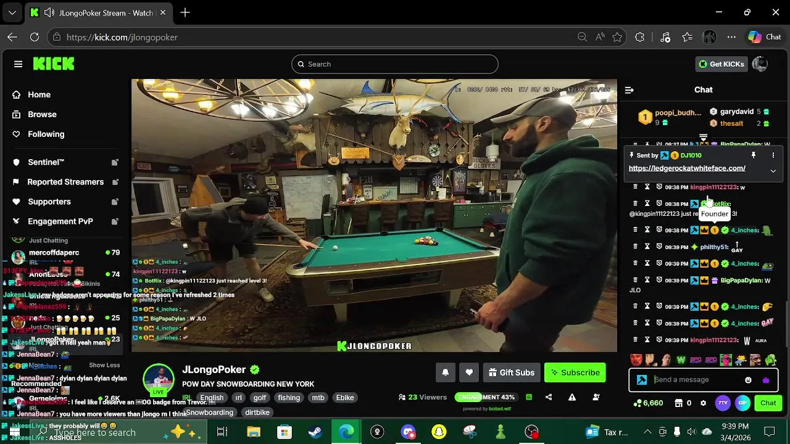Open the hamburger menu beside Kick logo
The height and width of the screenshot is (444, 790).
[x=18, y=64]
